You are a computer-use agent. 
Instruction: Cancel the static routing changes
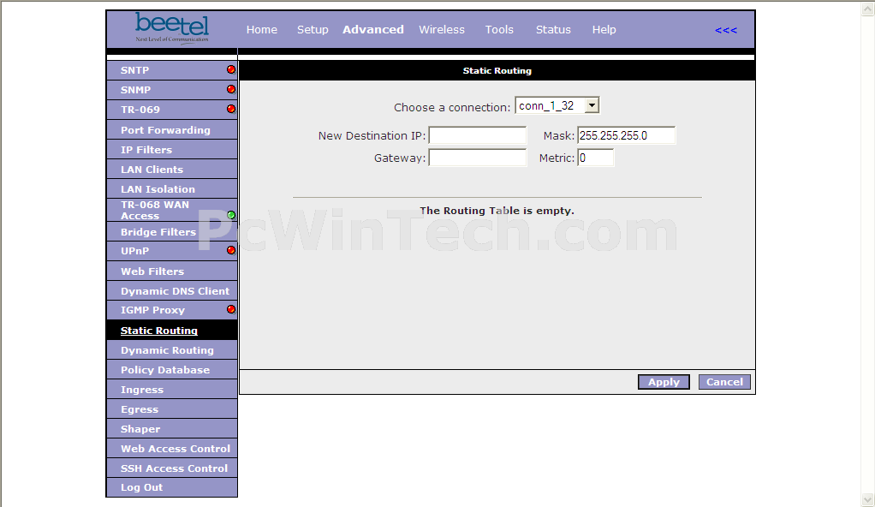click(x=724, y=382)
